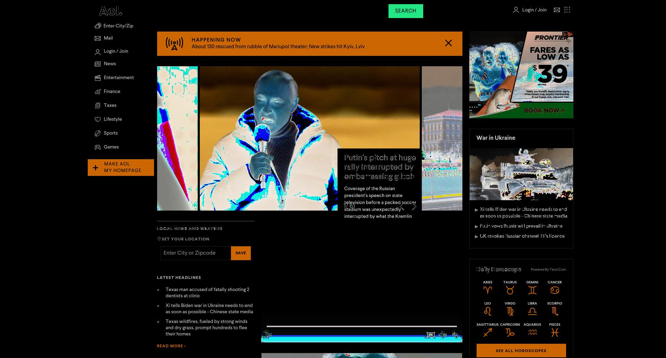Open Xi tells Biden link in War in Ukraine
The height and width of the screenshot is (358, 666).
(x=523, y=213)
